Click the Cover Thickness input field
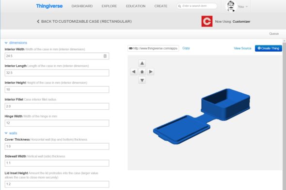Viewport: 286px width, 190px height. (x=57, y=146)
